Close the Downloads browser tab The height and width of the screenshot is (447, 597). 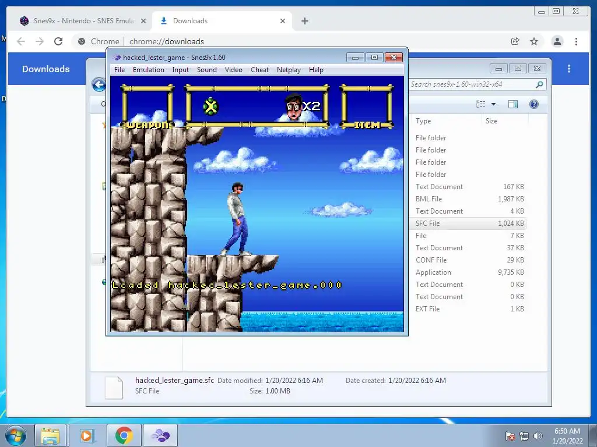(283, 22)
